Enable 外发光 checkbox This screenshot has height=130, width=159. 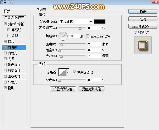[x=5, y=82]
